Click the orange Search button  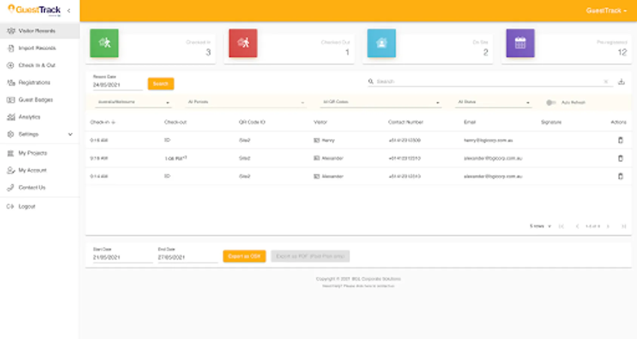pyautogui.click(x=161, y=84)
